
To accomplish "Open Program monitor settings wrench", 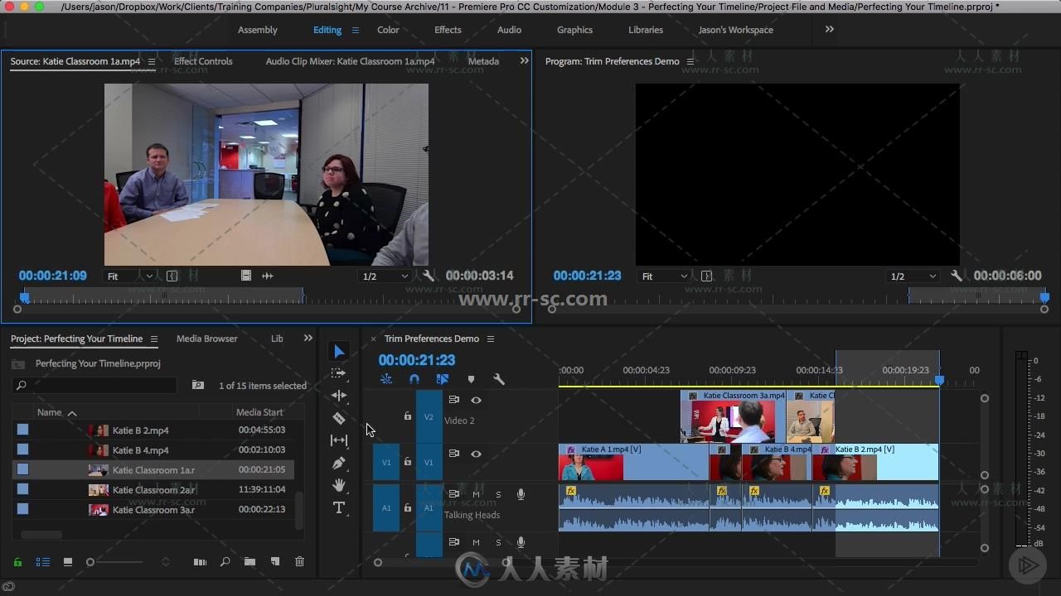I will pyautogui.click(x=957, y=276).
